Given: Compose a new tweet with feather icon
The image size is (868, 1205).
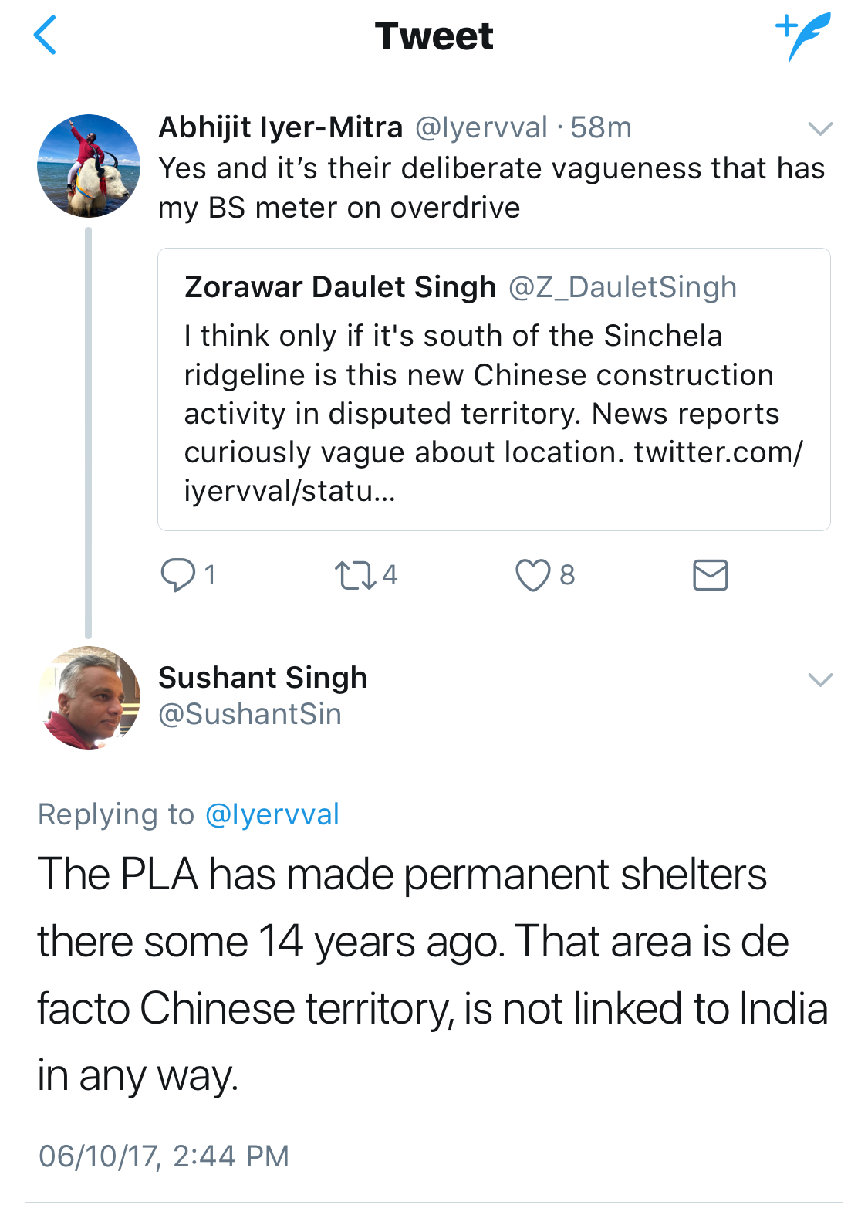Looking at the screenshot, I should 803,36.
